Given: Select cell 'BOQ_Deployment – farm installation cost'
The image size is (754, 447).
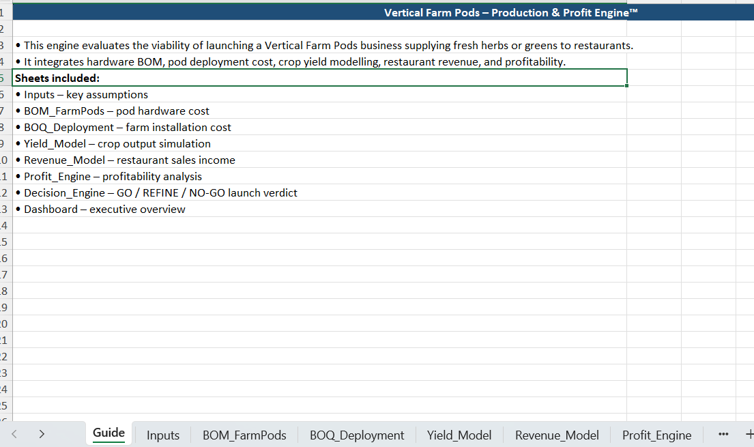Looking at the screenshot, I should [320, 127].
